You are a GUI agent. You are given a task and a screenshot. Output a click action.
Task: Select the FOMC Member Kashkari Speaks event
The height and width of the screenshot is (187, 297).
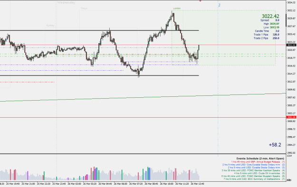click(253, 170)
